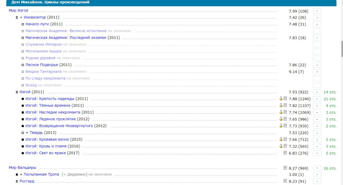Open Родная деревня link
The width and height of the screenshot is (343, 185).
pos(40,58)
